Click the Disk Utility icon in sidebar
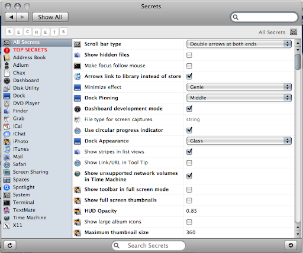The height and width of the screenshot is (253, 303). pyautogui.click(x=7, y=88)
